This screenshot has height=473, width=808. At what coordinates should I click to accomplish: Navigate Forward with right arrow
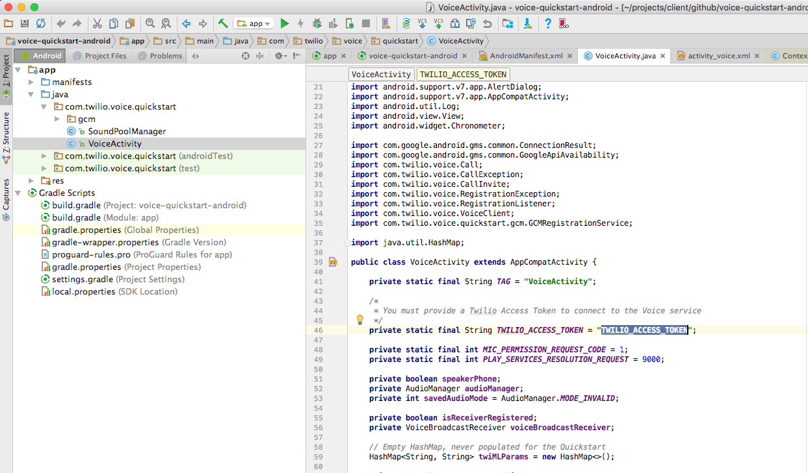202,23
